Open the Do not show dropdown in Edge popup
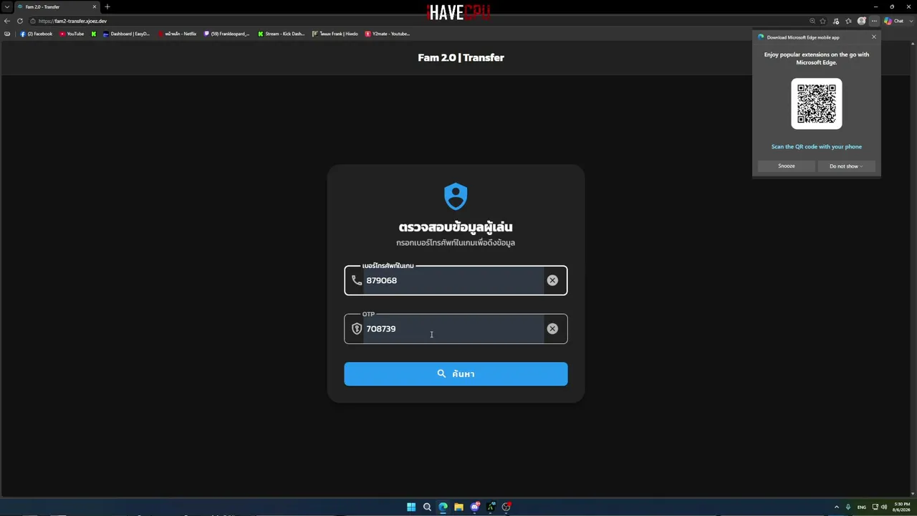 pyautogui.click(x=846, y=166)
